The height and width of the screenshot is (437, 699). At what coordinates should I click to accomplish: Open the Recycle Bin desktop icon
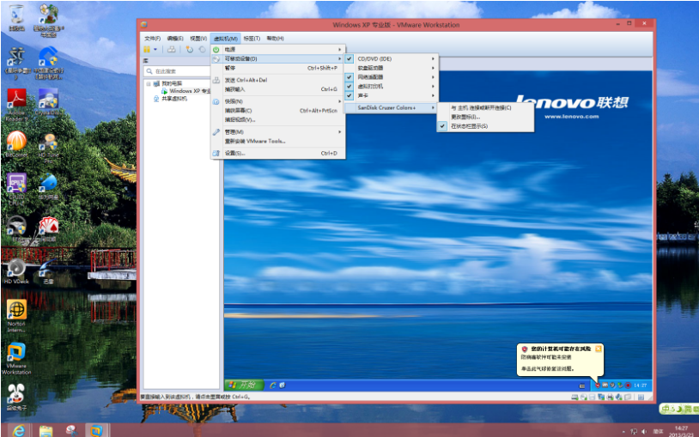click(16, 18)
